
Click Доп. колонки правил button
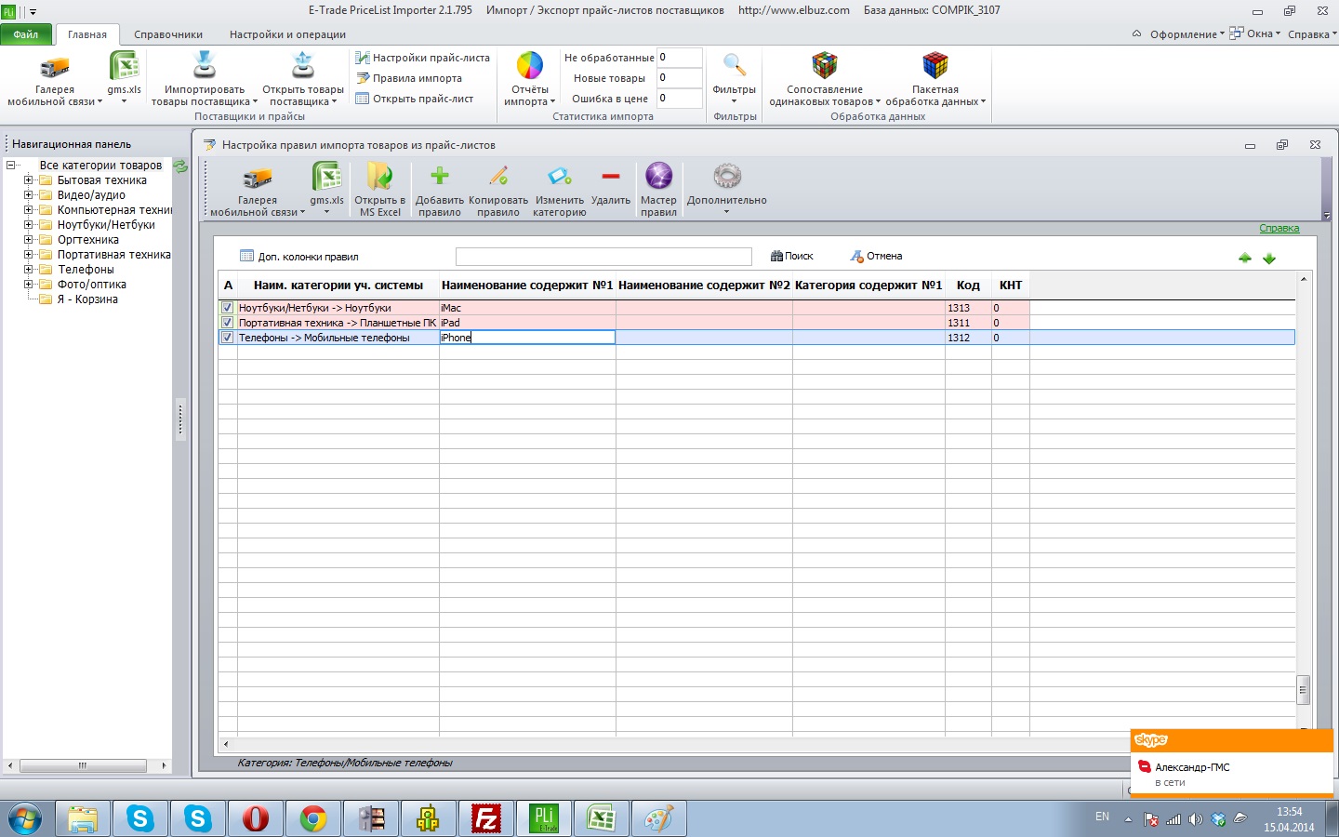coord(298,257)
